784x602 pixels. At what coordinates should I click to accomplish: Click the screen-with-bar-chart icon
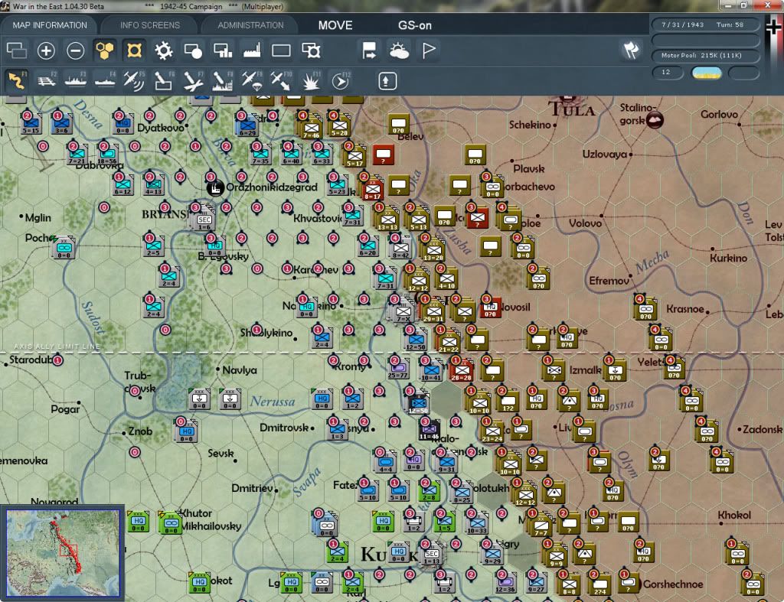click(223, 50)
